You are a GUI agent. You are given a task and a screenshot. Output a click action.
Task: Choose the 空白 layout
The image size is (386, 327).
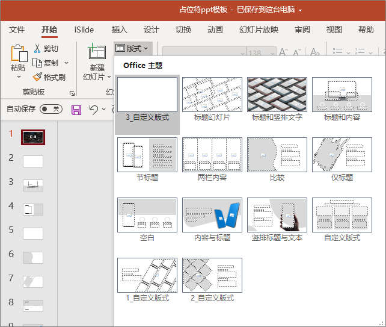(147, 219)
